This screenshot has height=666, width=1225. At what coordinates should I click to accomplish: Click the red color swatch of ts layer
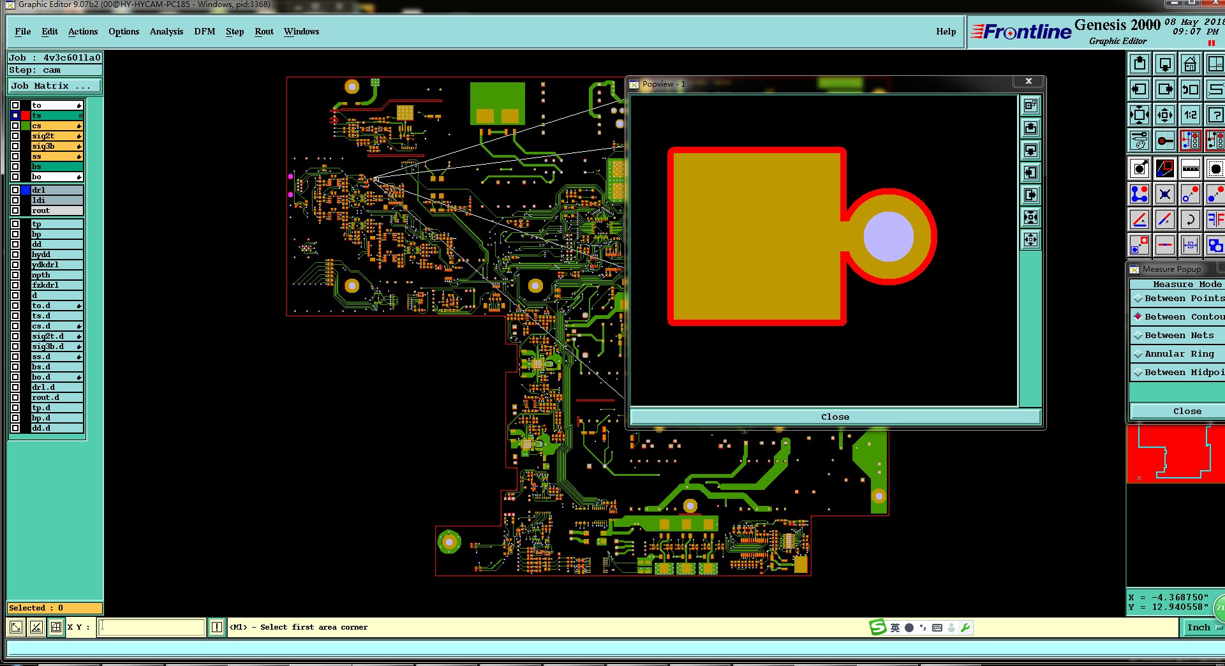point(26,115)
